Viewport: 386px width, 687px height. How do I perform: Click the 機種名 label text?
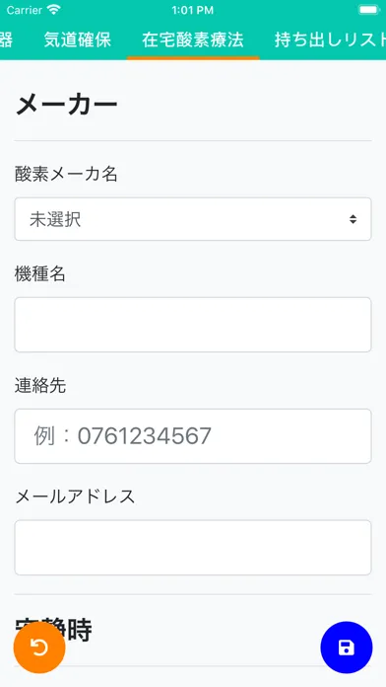40,274
